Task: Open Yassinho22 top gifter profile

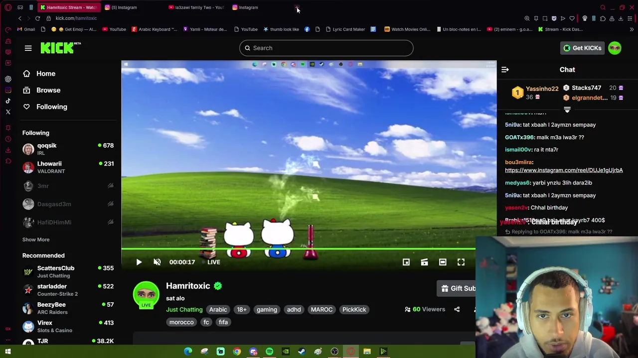Action: tap(542, 89)
